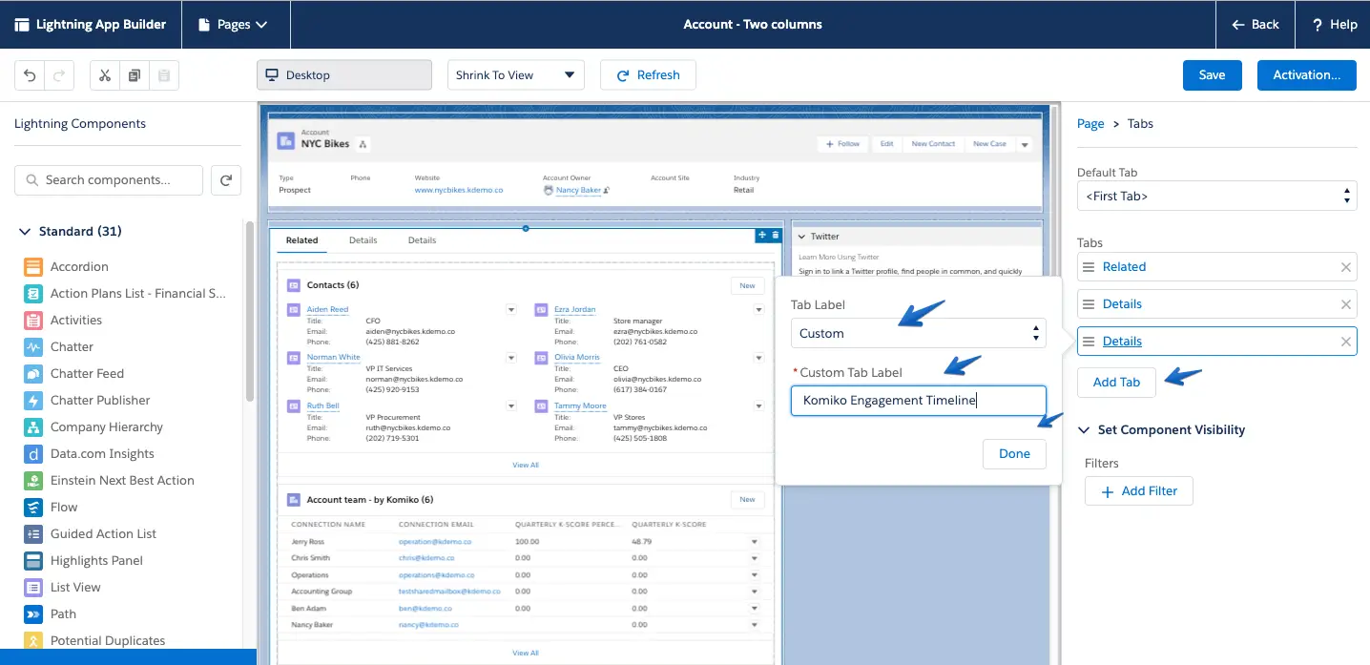The height and width of the screenshot is (665, 1370).
Task: Click View All under Contacts
Action: point(526,466)
